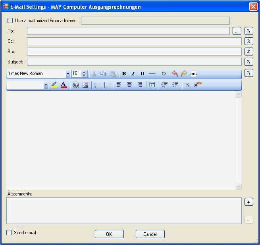
Task: Insert an image into the message
Action: click(x=85, y=85)
